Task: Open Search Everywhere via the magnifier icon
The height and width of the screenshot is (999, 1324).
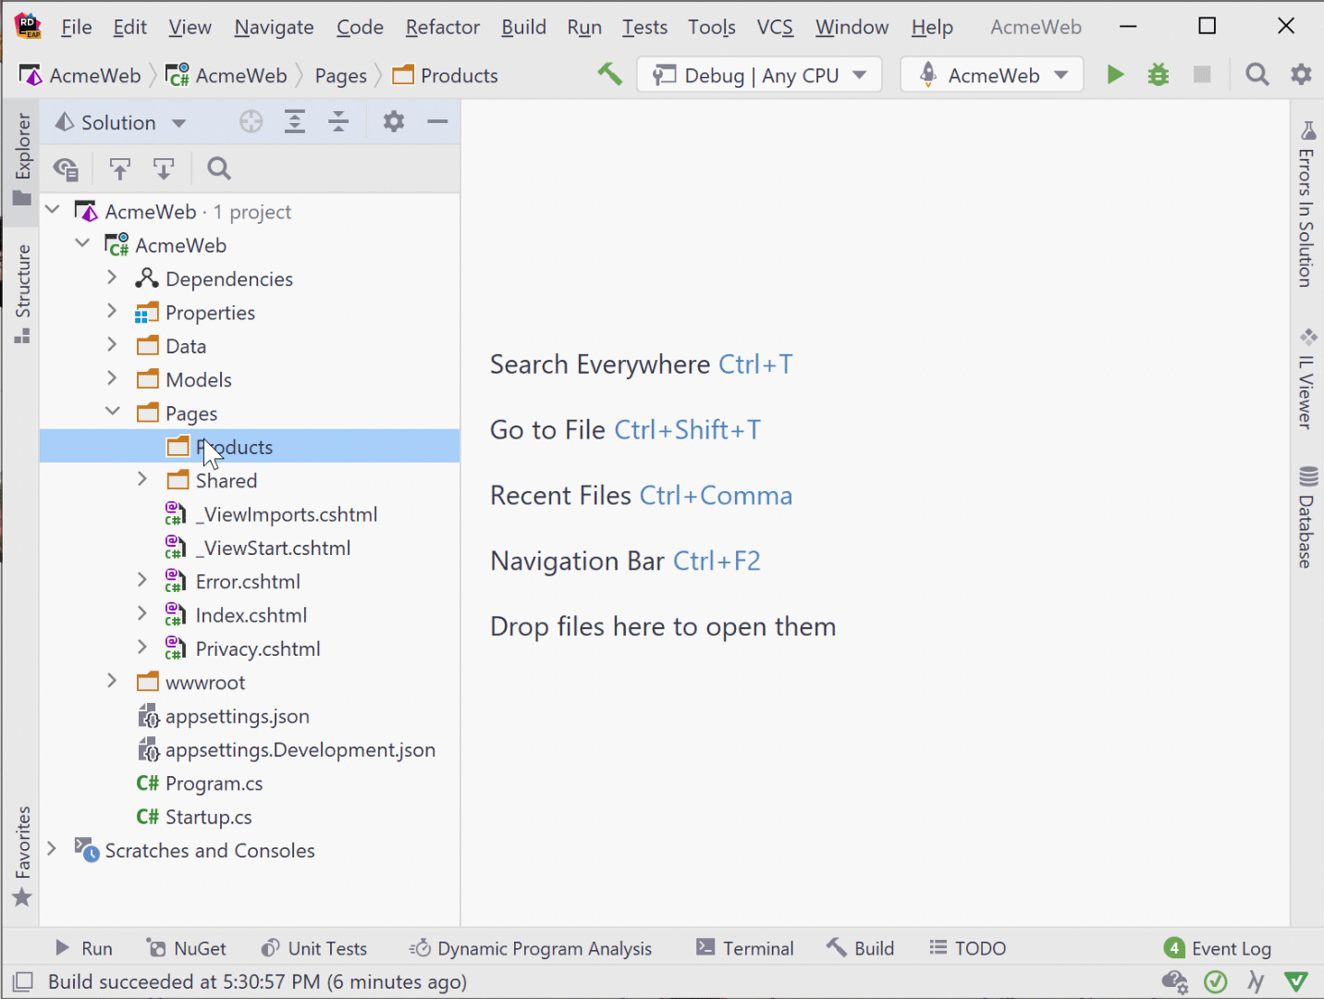Action: 1257,74
